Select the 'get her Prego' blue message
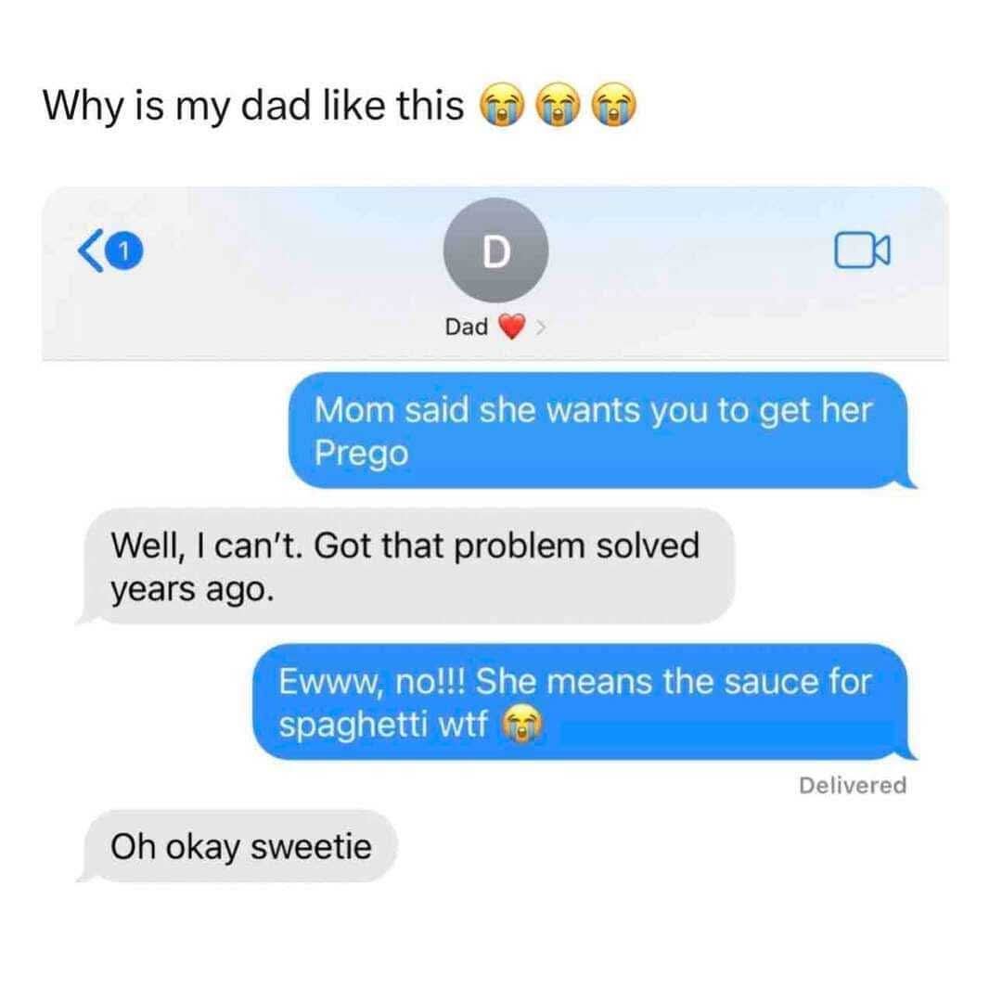The height and width of the screenshot is (1002, 1002). [x=600, y=430]
